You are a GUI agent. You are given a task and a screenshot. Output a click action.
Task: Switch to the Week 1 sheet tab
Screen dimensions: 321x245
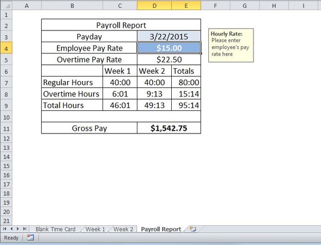click(95, 229)
